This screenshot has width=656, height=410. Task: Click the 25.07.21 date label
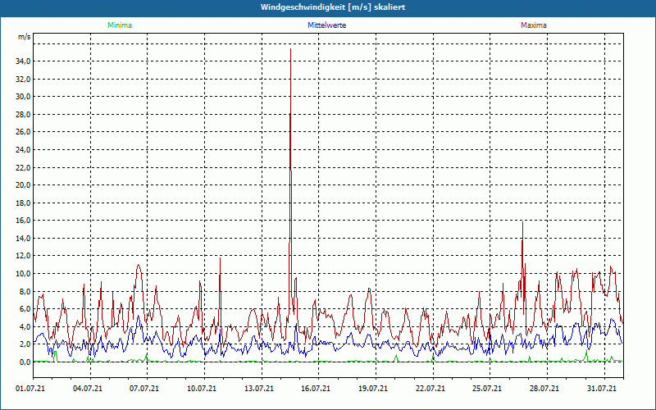tap(487, 389)
